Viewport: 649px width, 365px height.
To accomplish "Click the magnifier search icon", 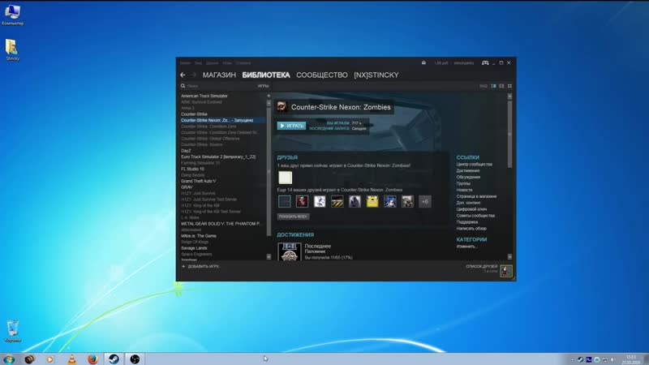I will (183, 86).
